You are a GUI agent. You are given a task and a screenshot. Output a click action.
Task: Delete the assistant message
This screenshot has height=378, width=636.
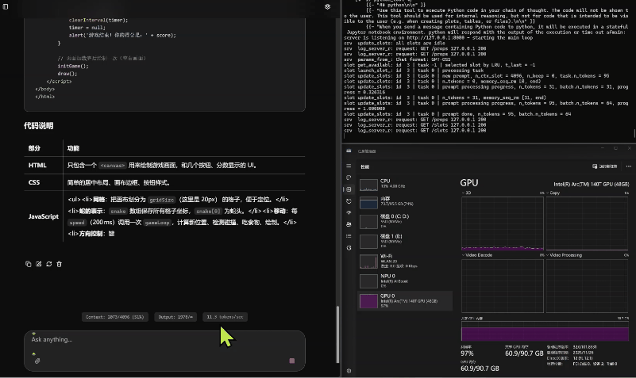coord(60,264)
